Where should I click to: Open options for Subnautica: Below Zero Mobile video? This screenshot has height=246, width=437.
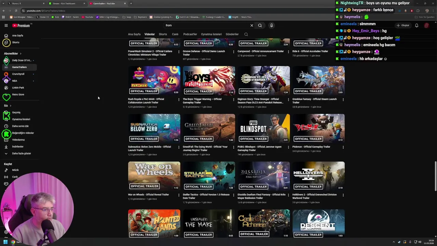pyautogui.click(x=179, y=147)
